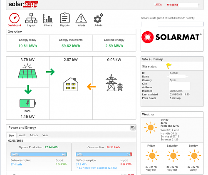
Task: Click the Site summary panel header
Action: coord(172,59)
